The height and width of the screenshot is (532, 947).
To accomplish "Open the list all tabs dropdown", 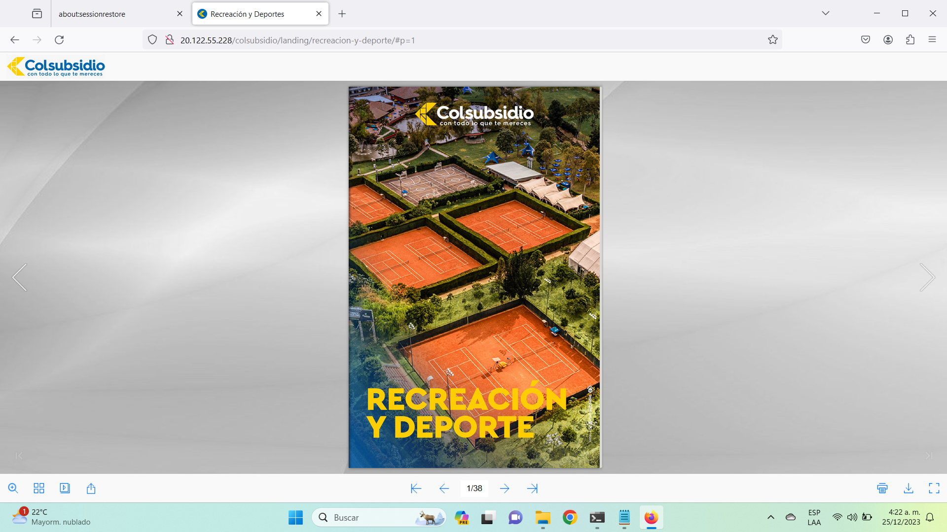I will 825,13.
